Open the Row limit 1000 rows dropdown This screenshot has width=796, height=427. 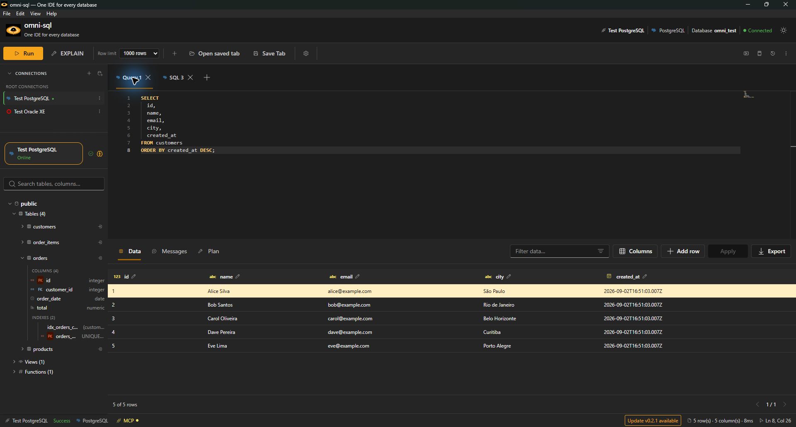click(x=139, y=53)
